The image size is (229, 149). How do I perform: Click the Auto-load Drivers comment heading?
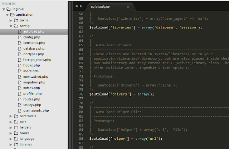(113, 45)
